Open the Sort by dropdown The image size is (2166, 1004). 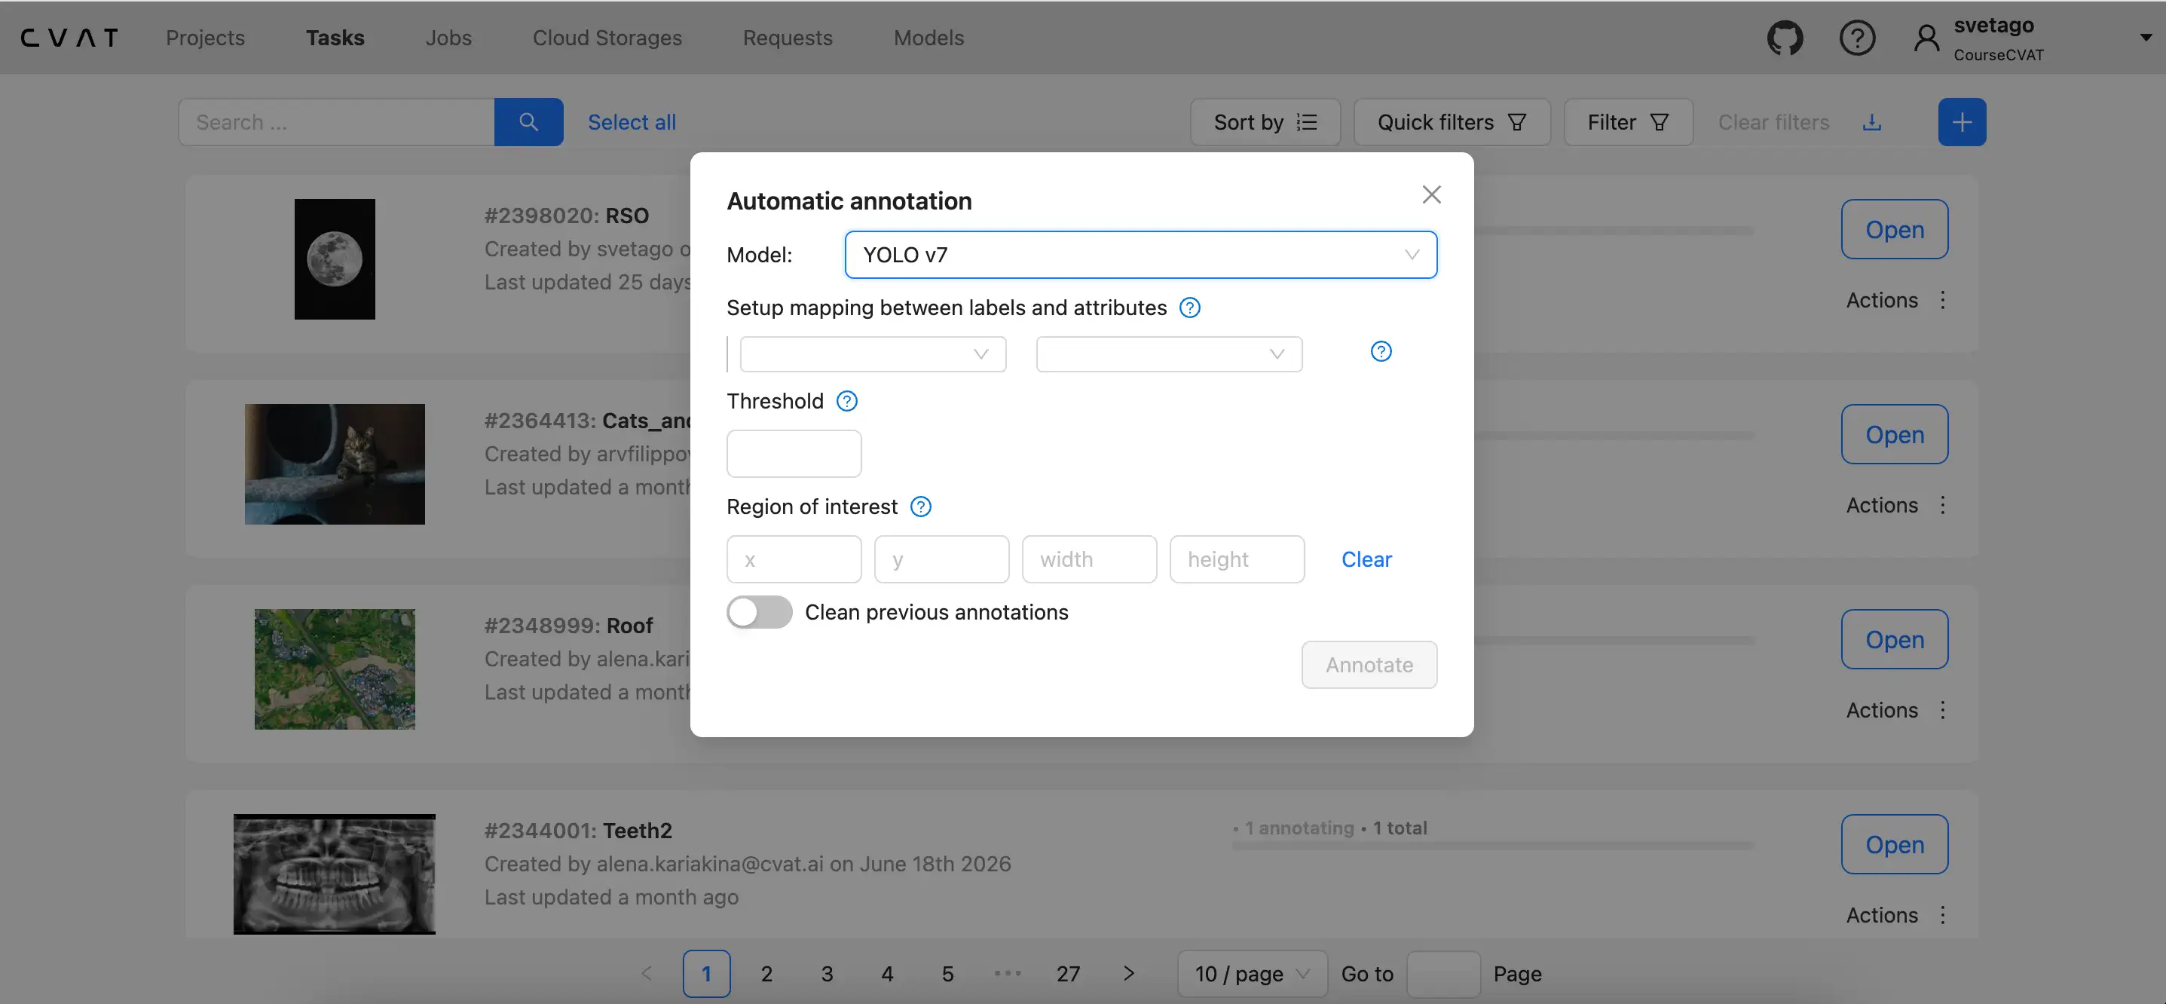pos(1265,122)
